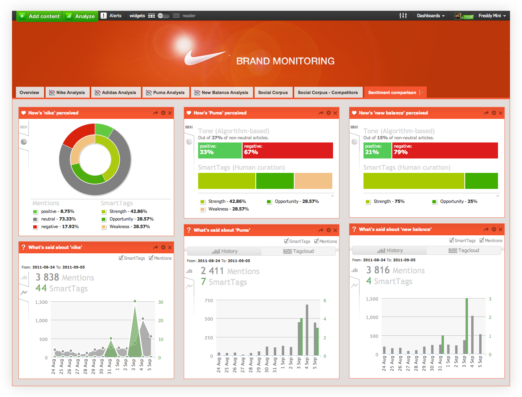Select pie chart view in Puma perceived widget

click(x=189, y=142)
